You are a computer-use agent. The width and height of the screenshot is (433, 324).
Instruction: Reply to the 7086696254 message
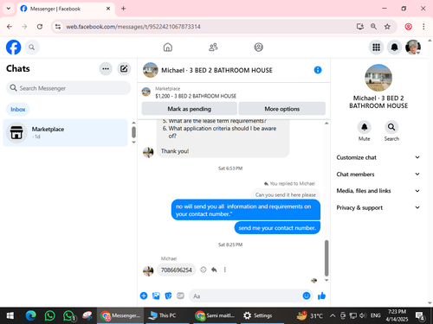coord(214,270)
